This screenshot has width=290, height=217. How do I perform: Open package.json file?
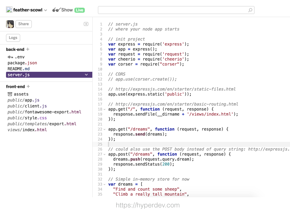click(x=22, y=63)
